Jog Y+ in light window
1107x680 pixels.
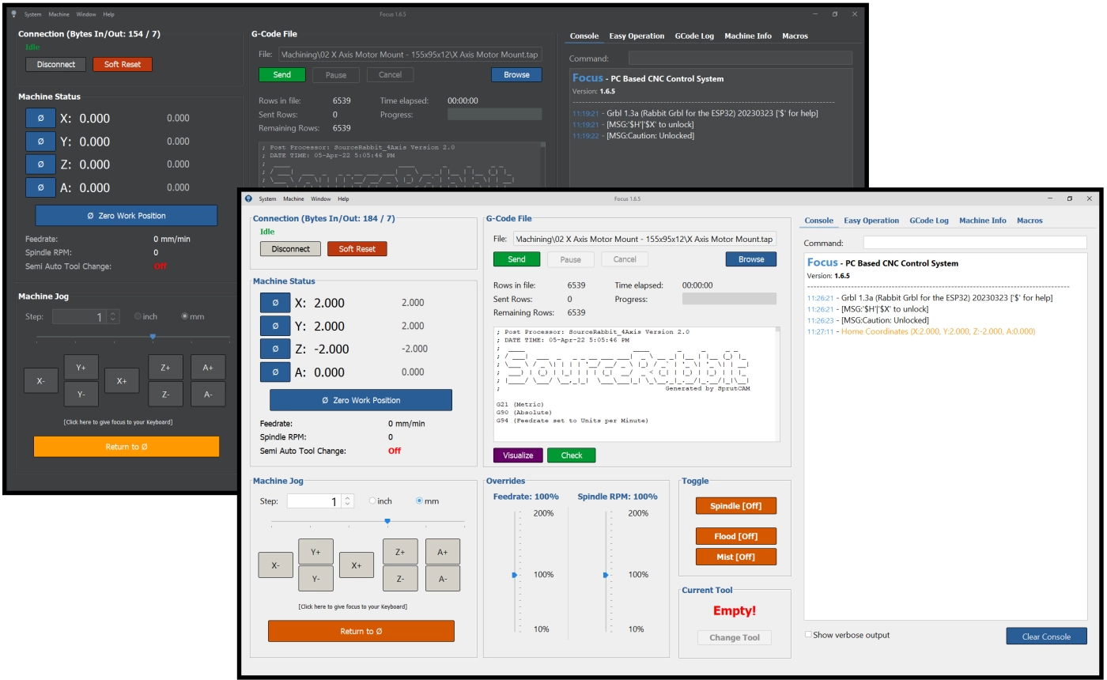315,552
